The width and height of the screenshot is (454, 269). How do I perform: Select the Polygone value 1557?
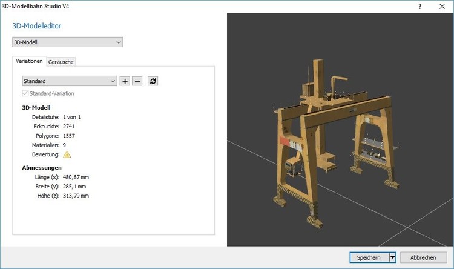(69, 136)
